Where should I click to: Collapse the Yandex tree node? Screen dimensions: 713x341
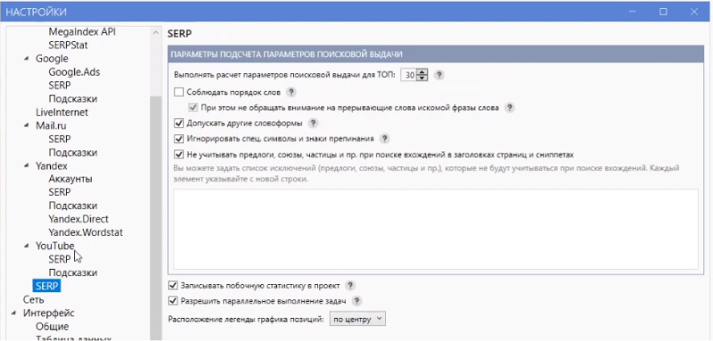click(x=27, y=166)
